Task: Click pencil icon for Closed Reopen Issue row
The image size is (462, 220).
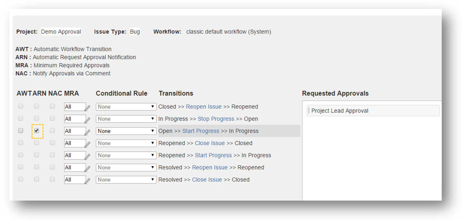Action: pyautogui.click(x=87, y=108)
